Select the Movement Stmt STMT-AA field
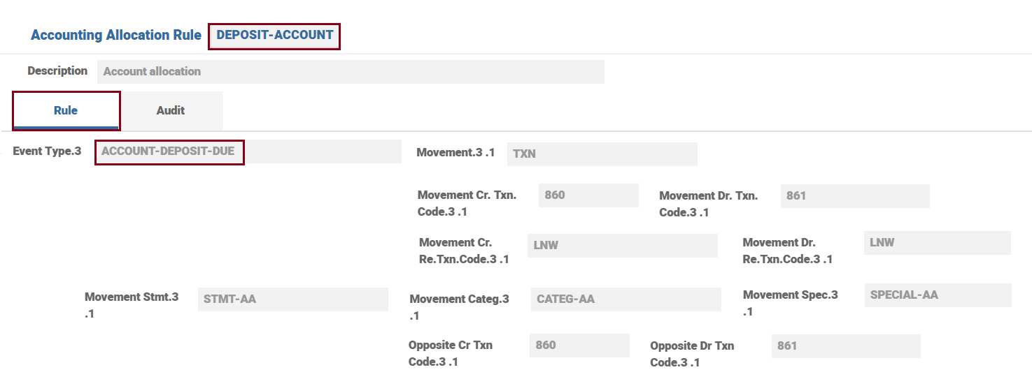The width and height of the screenshot is (1032, 386). [x=292, y=299]
